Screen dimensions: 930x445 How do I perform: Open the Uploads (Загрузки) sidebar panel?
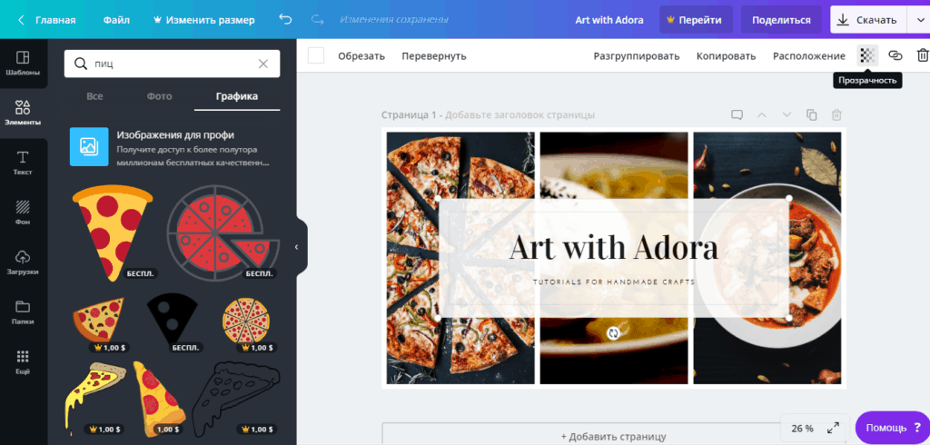23,262
